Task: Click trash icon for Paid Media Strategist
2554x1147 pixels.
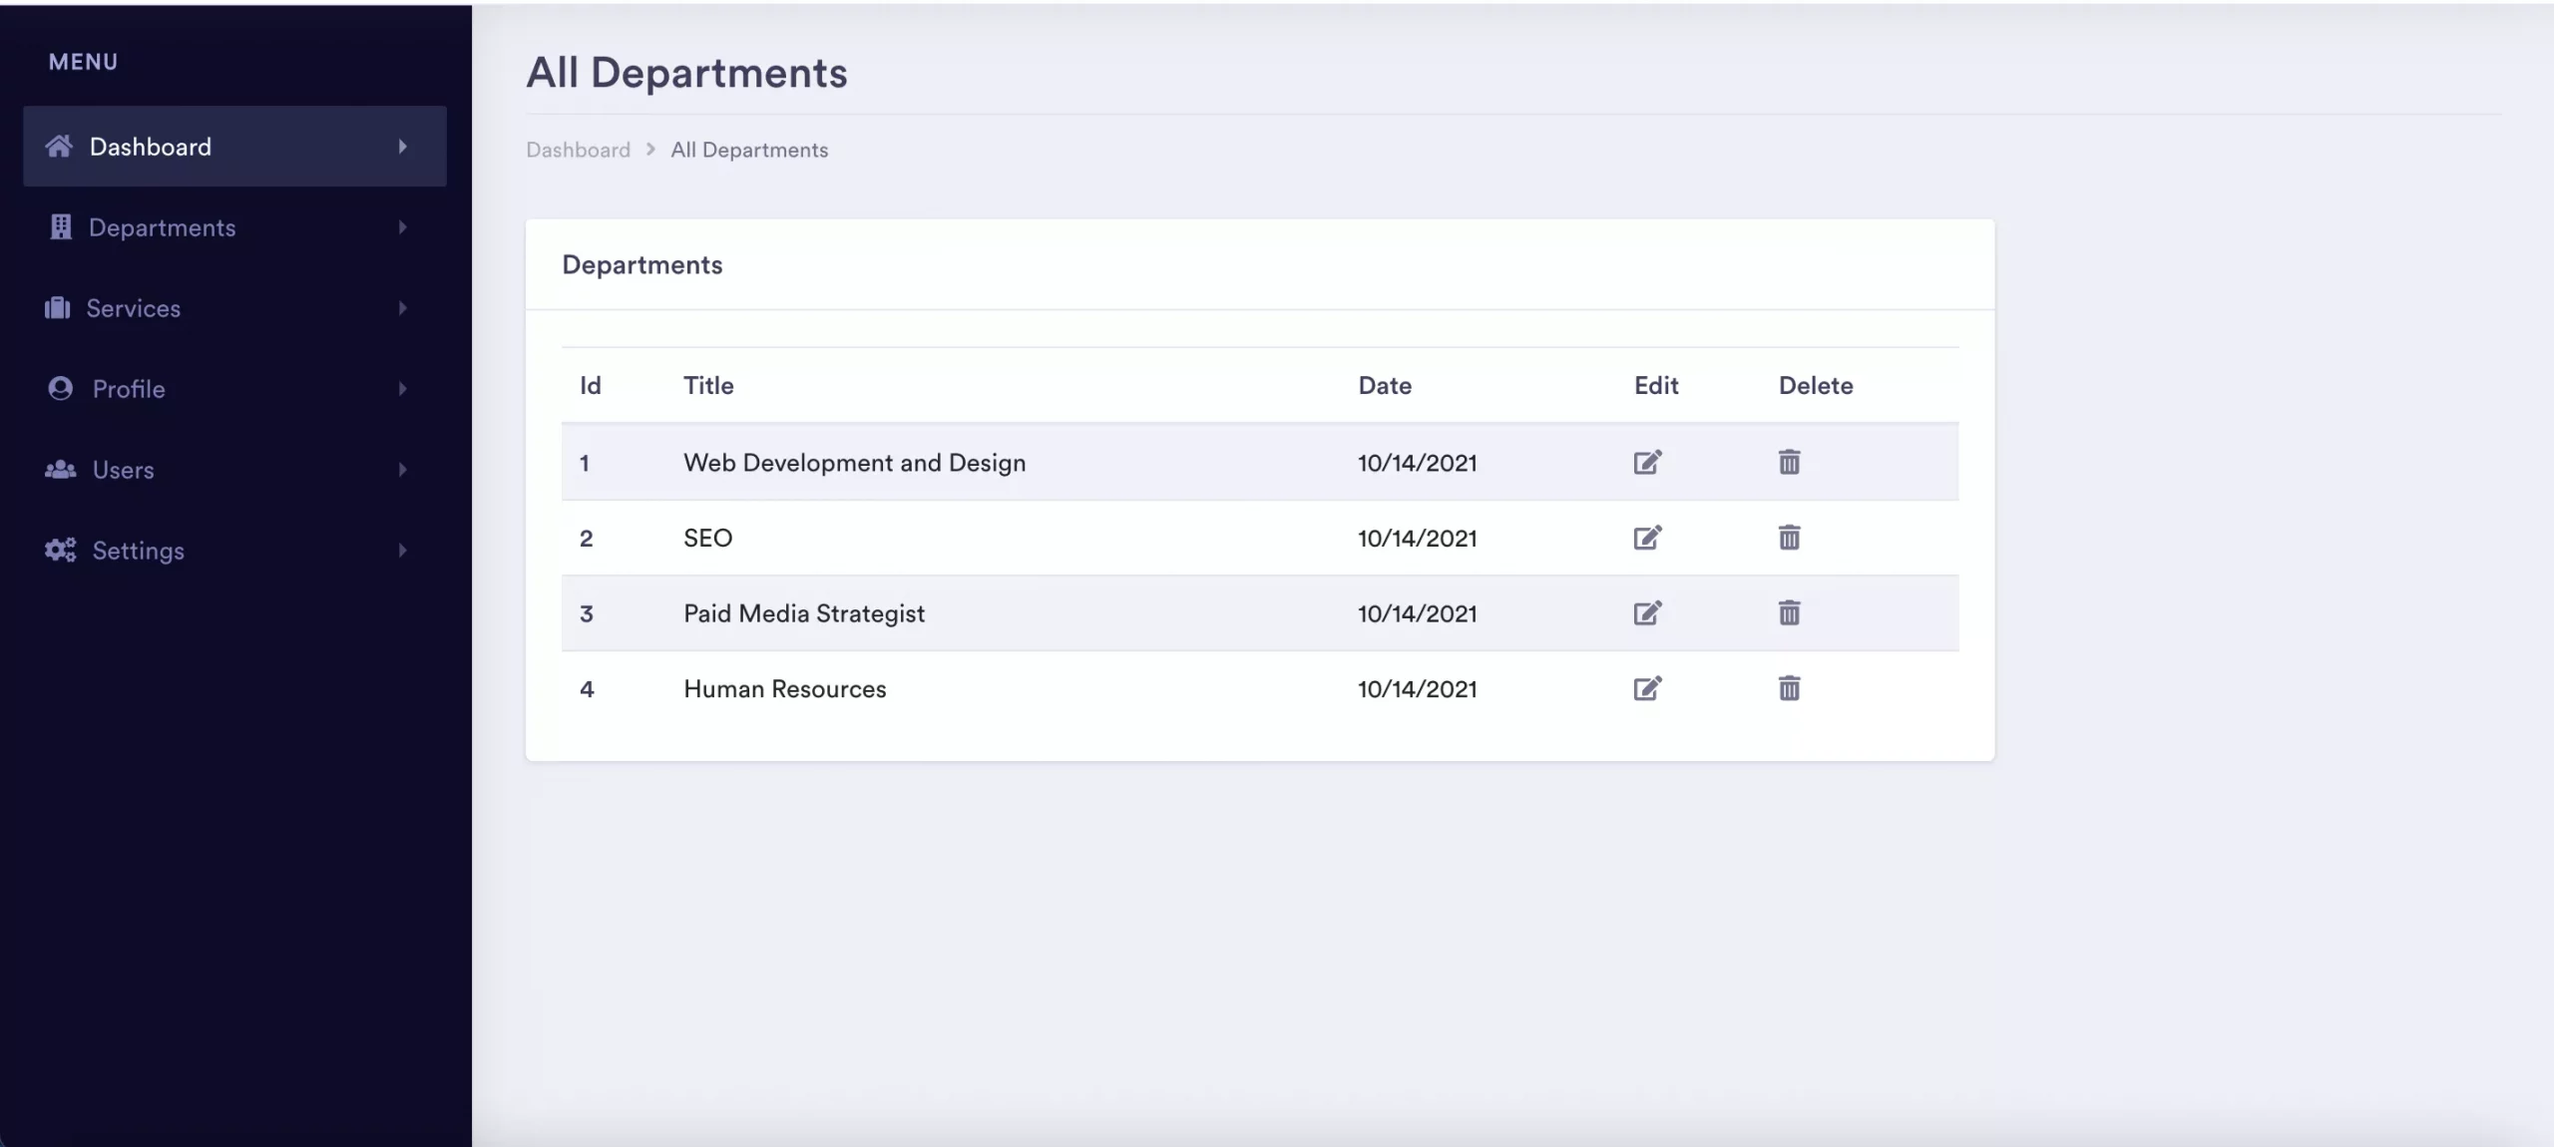Action: pos(1789,613)
